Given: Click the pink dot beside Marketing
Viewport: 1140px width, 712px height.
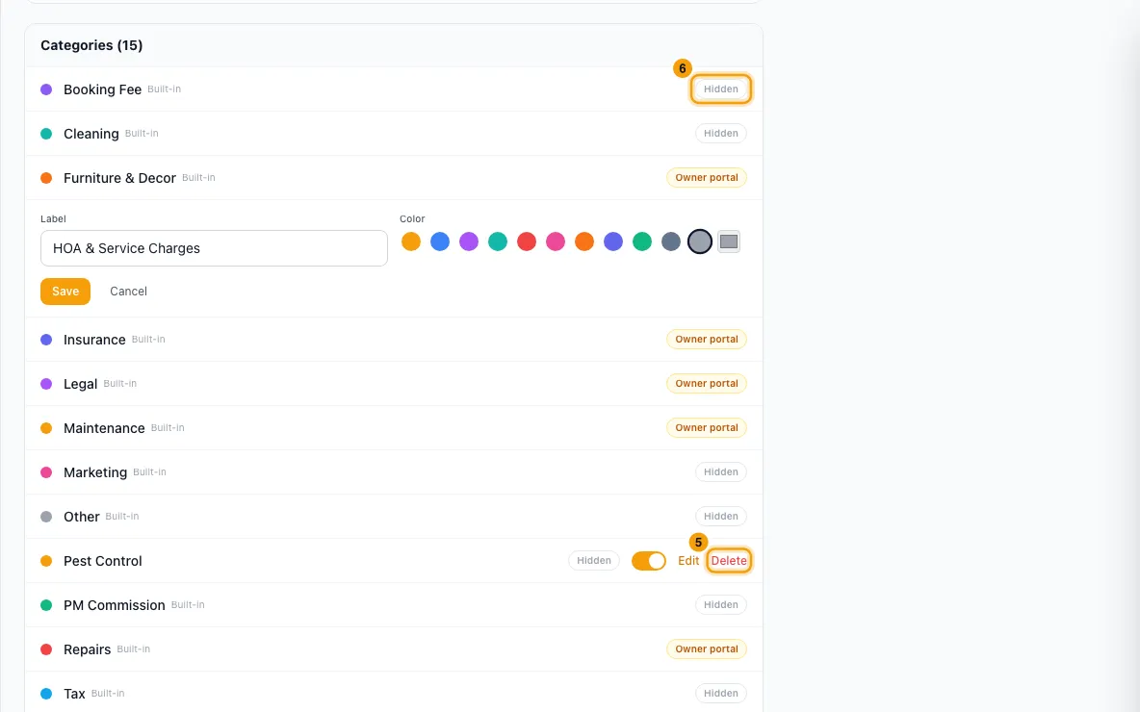Looking at the screenshot, I should pyautogui.click(x=46, y=472).
